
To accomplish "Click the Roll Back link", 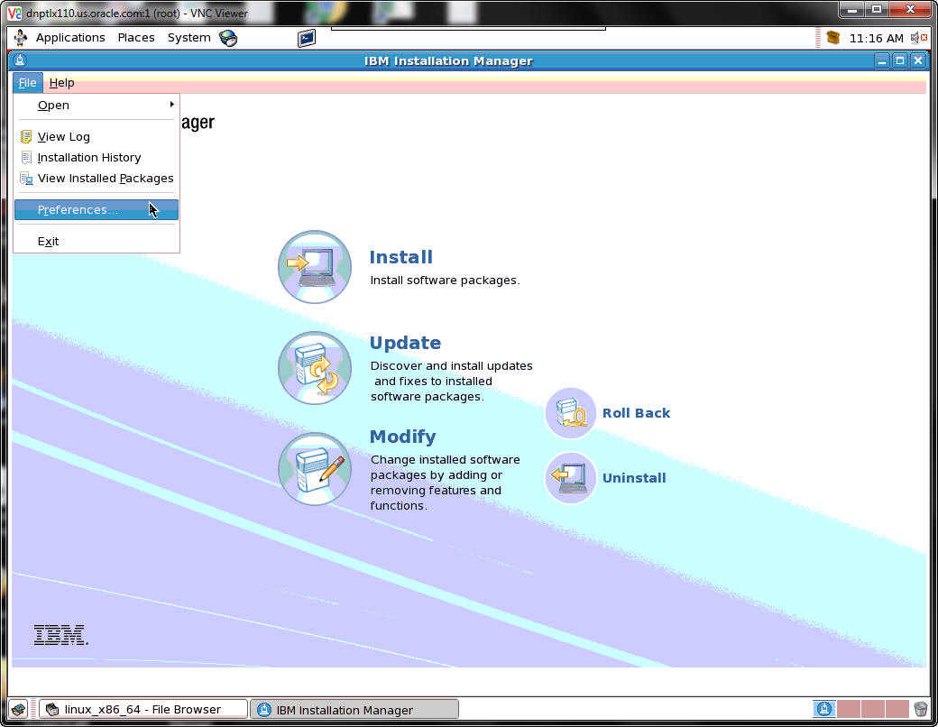I will coord(636,413).
